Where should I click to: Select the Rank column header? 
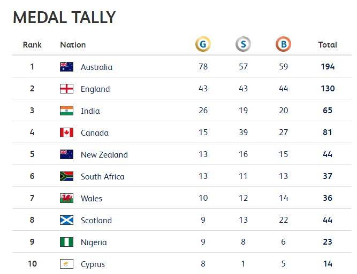pyautogui.click(x=32, y=45)
